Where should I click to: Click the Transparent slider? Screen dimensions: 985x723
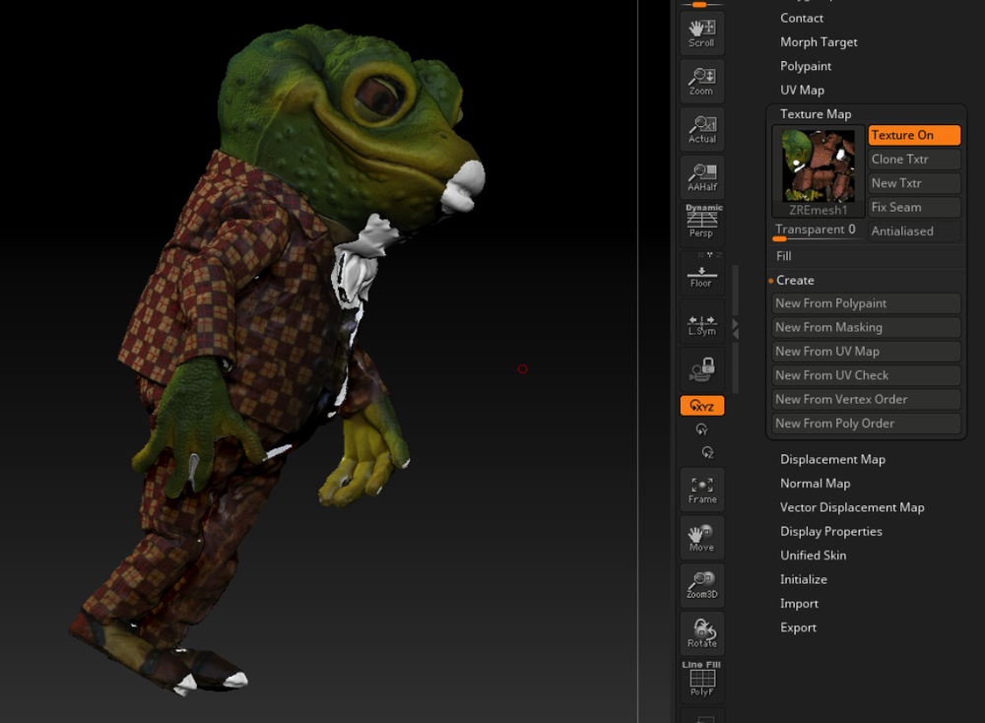(818, 230)
